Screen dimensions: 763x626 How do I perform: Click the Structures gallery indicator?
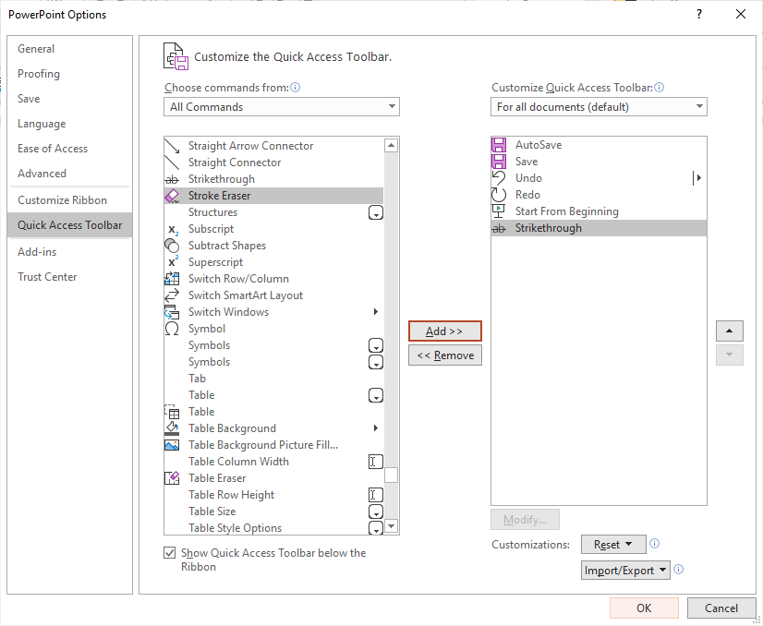pyautogui.click(x=376, y=212)
